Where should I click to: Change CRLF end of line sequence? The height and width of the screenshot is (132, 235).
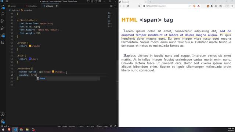(x=87, y=126)
